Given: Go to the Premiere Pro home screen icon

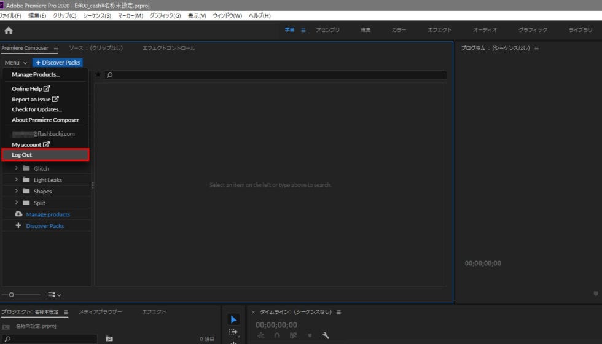Looking at the screenshot, I should (9, 30).
